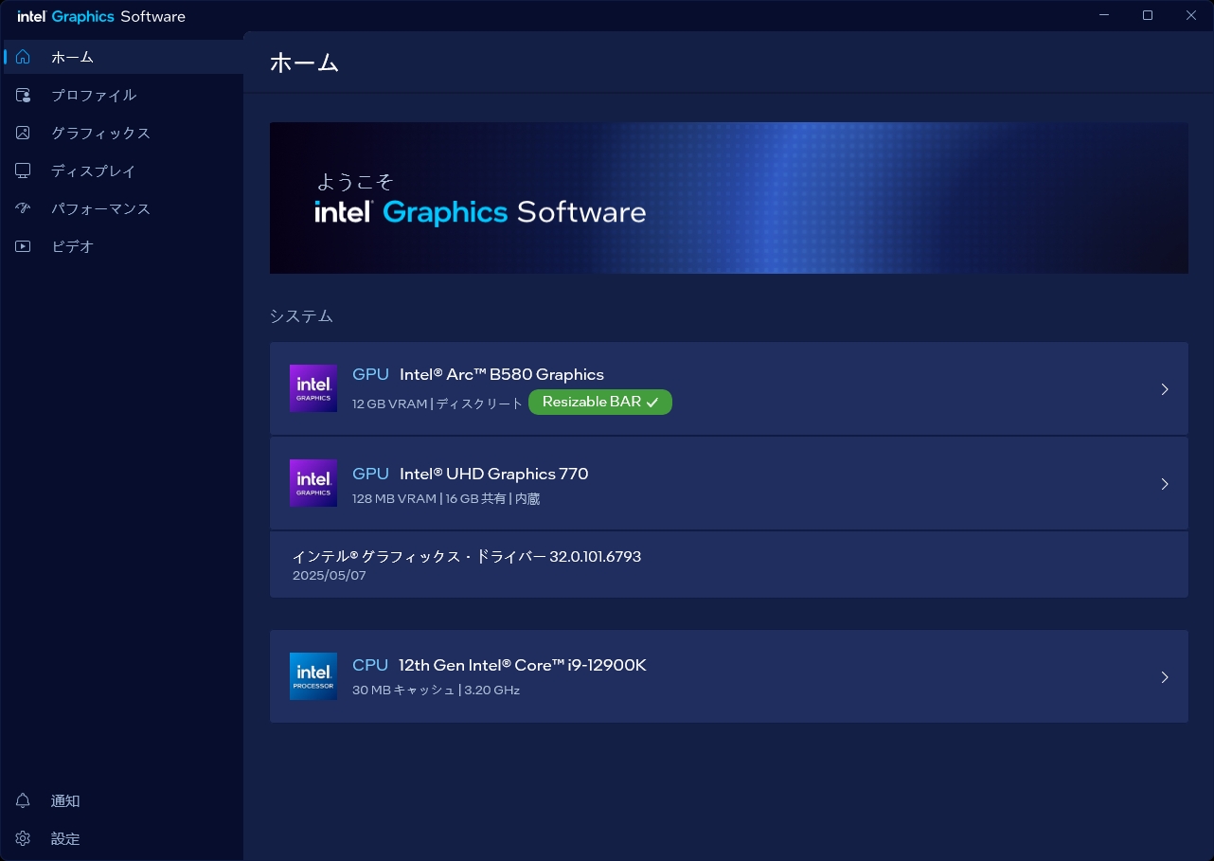Select グラフィックス in the sidebar
Image resolution: width=1214 pixels, height=861 pixels.
(122, 133)
